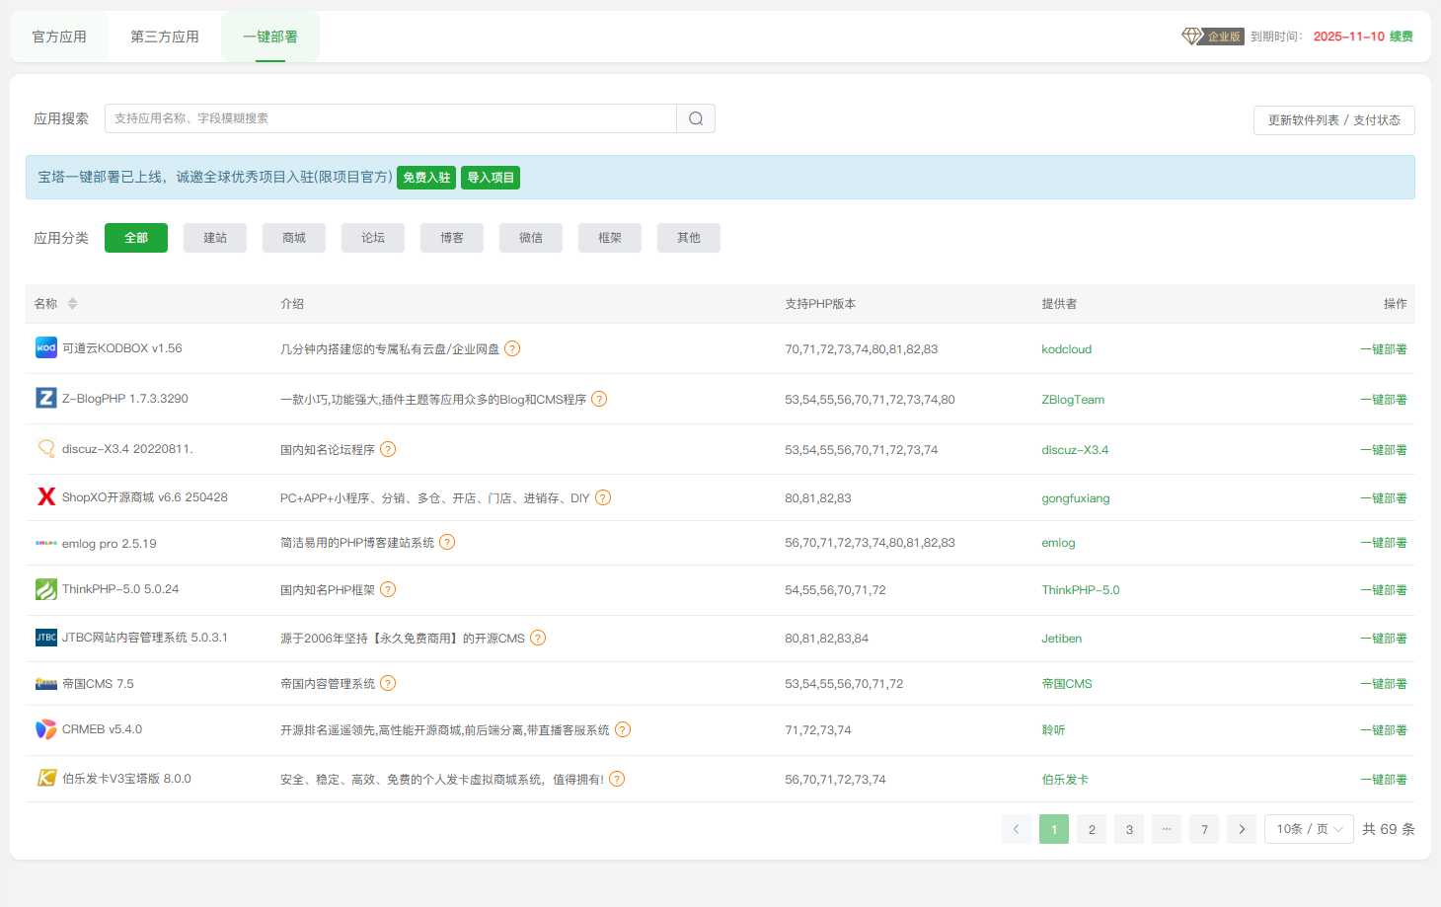This screenshot has width=1441, height=907.
Task: Click the CRMEB app logo icon
Action: coord(46,729)
